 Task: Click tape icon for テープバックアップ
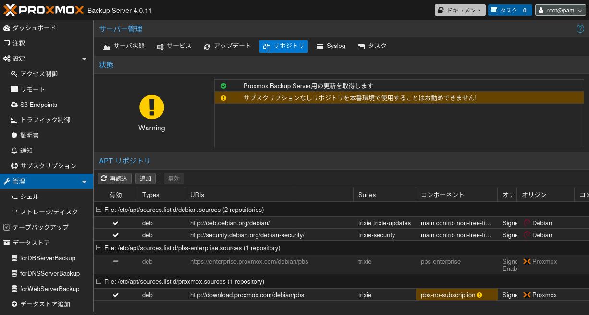coord(7,227)
